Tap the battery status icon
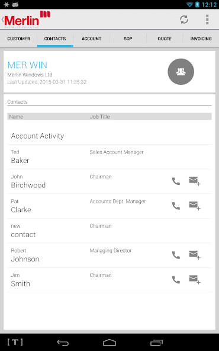219x351 pixels. (x=197, y=5)
